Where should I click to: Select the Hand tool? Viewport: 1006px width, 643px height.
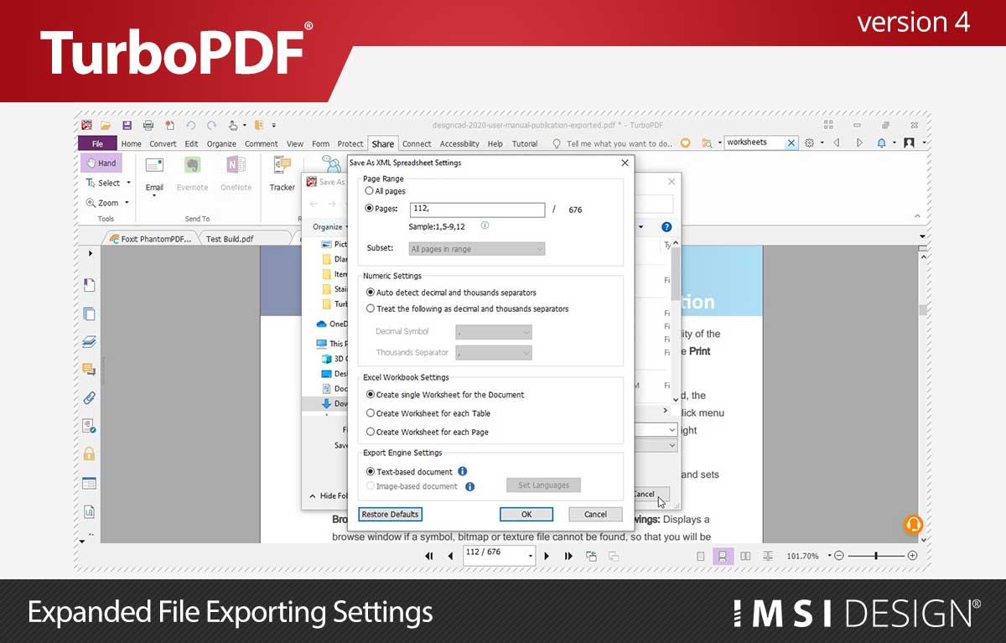[x=101, y=163]
